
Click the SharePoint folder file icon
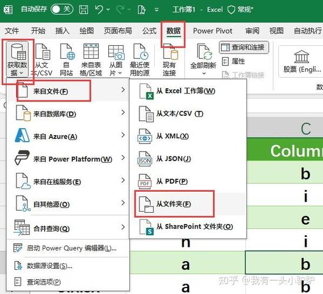pos(146,227)
